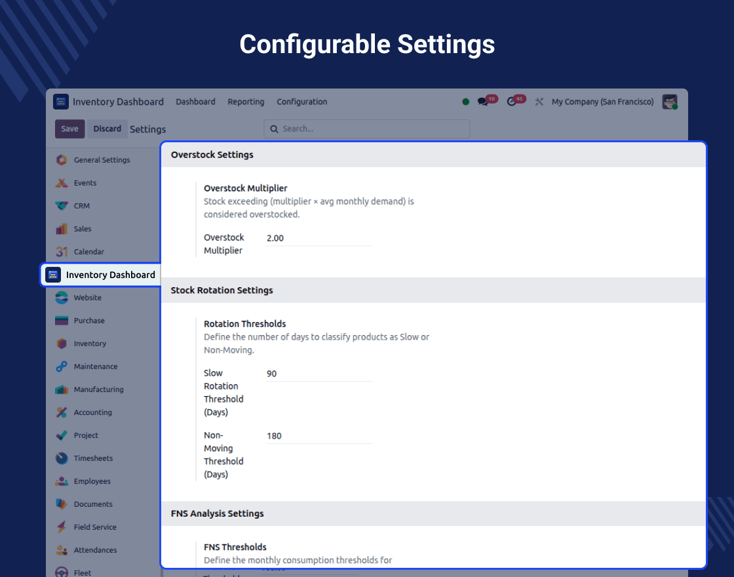Click Website label in sidebar
The height and width of the screenshot is (577, 734).
pyautogui.click(x=88, y=298)
